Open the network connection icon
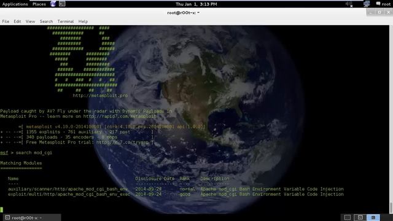Image resolution: width=393 pixels, height=221 pixels. (x=367, y=4)
